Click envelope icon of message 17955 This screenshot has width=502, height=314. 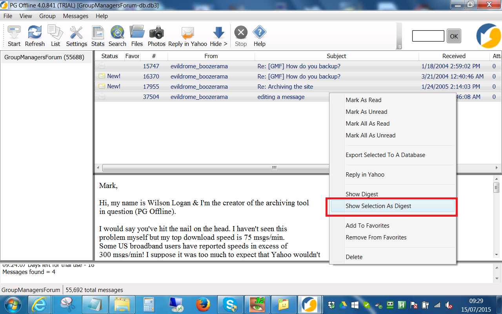[102, 86]
